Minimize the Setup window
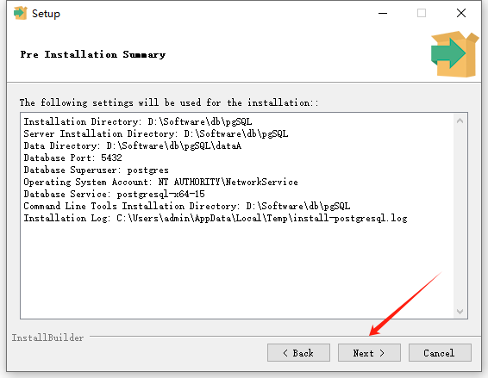This screenshot has width=488, height=378. (383, 13)
